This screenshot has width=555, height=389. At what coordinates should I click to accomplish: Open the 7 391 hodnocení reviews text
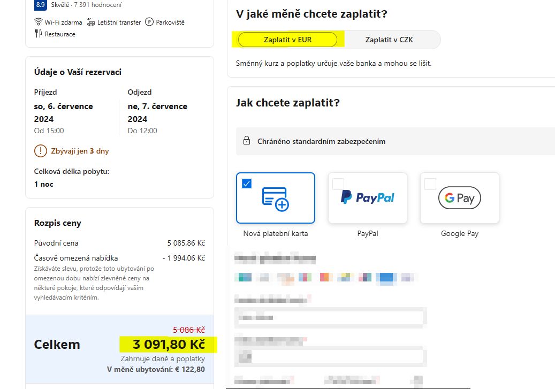tap(98, 5)
